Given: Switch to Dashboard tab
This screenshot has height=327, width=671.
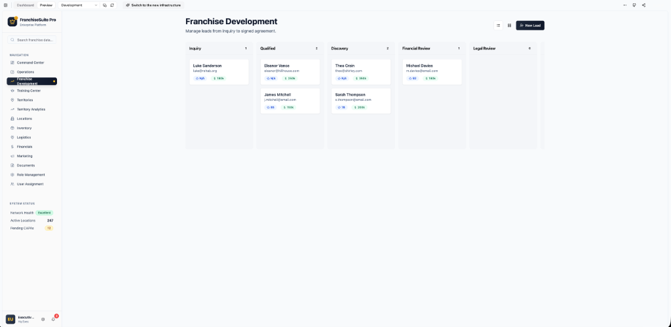Looking at the screenshot, I should click(26, 5).
